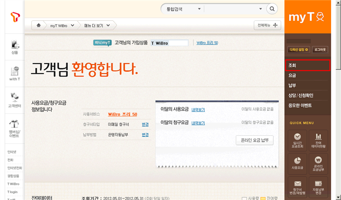Open T WiBro in left sidebar list
This screenshot has width=341, height=200.
coord(13,184)
